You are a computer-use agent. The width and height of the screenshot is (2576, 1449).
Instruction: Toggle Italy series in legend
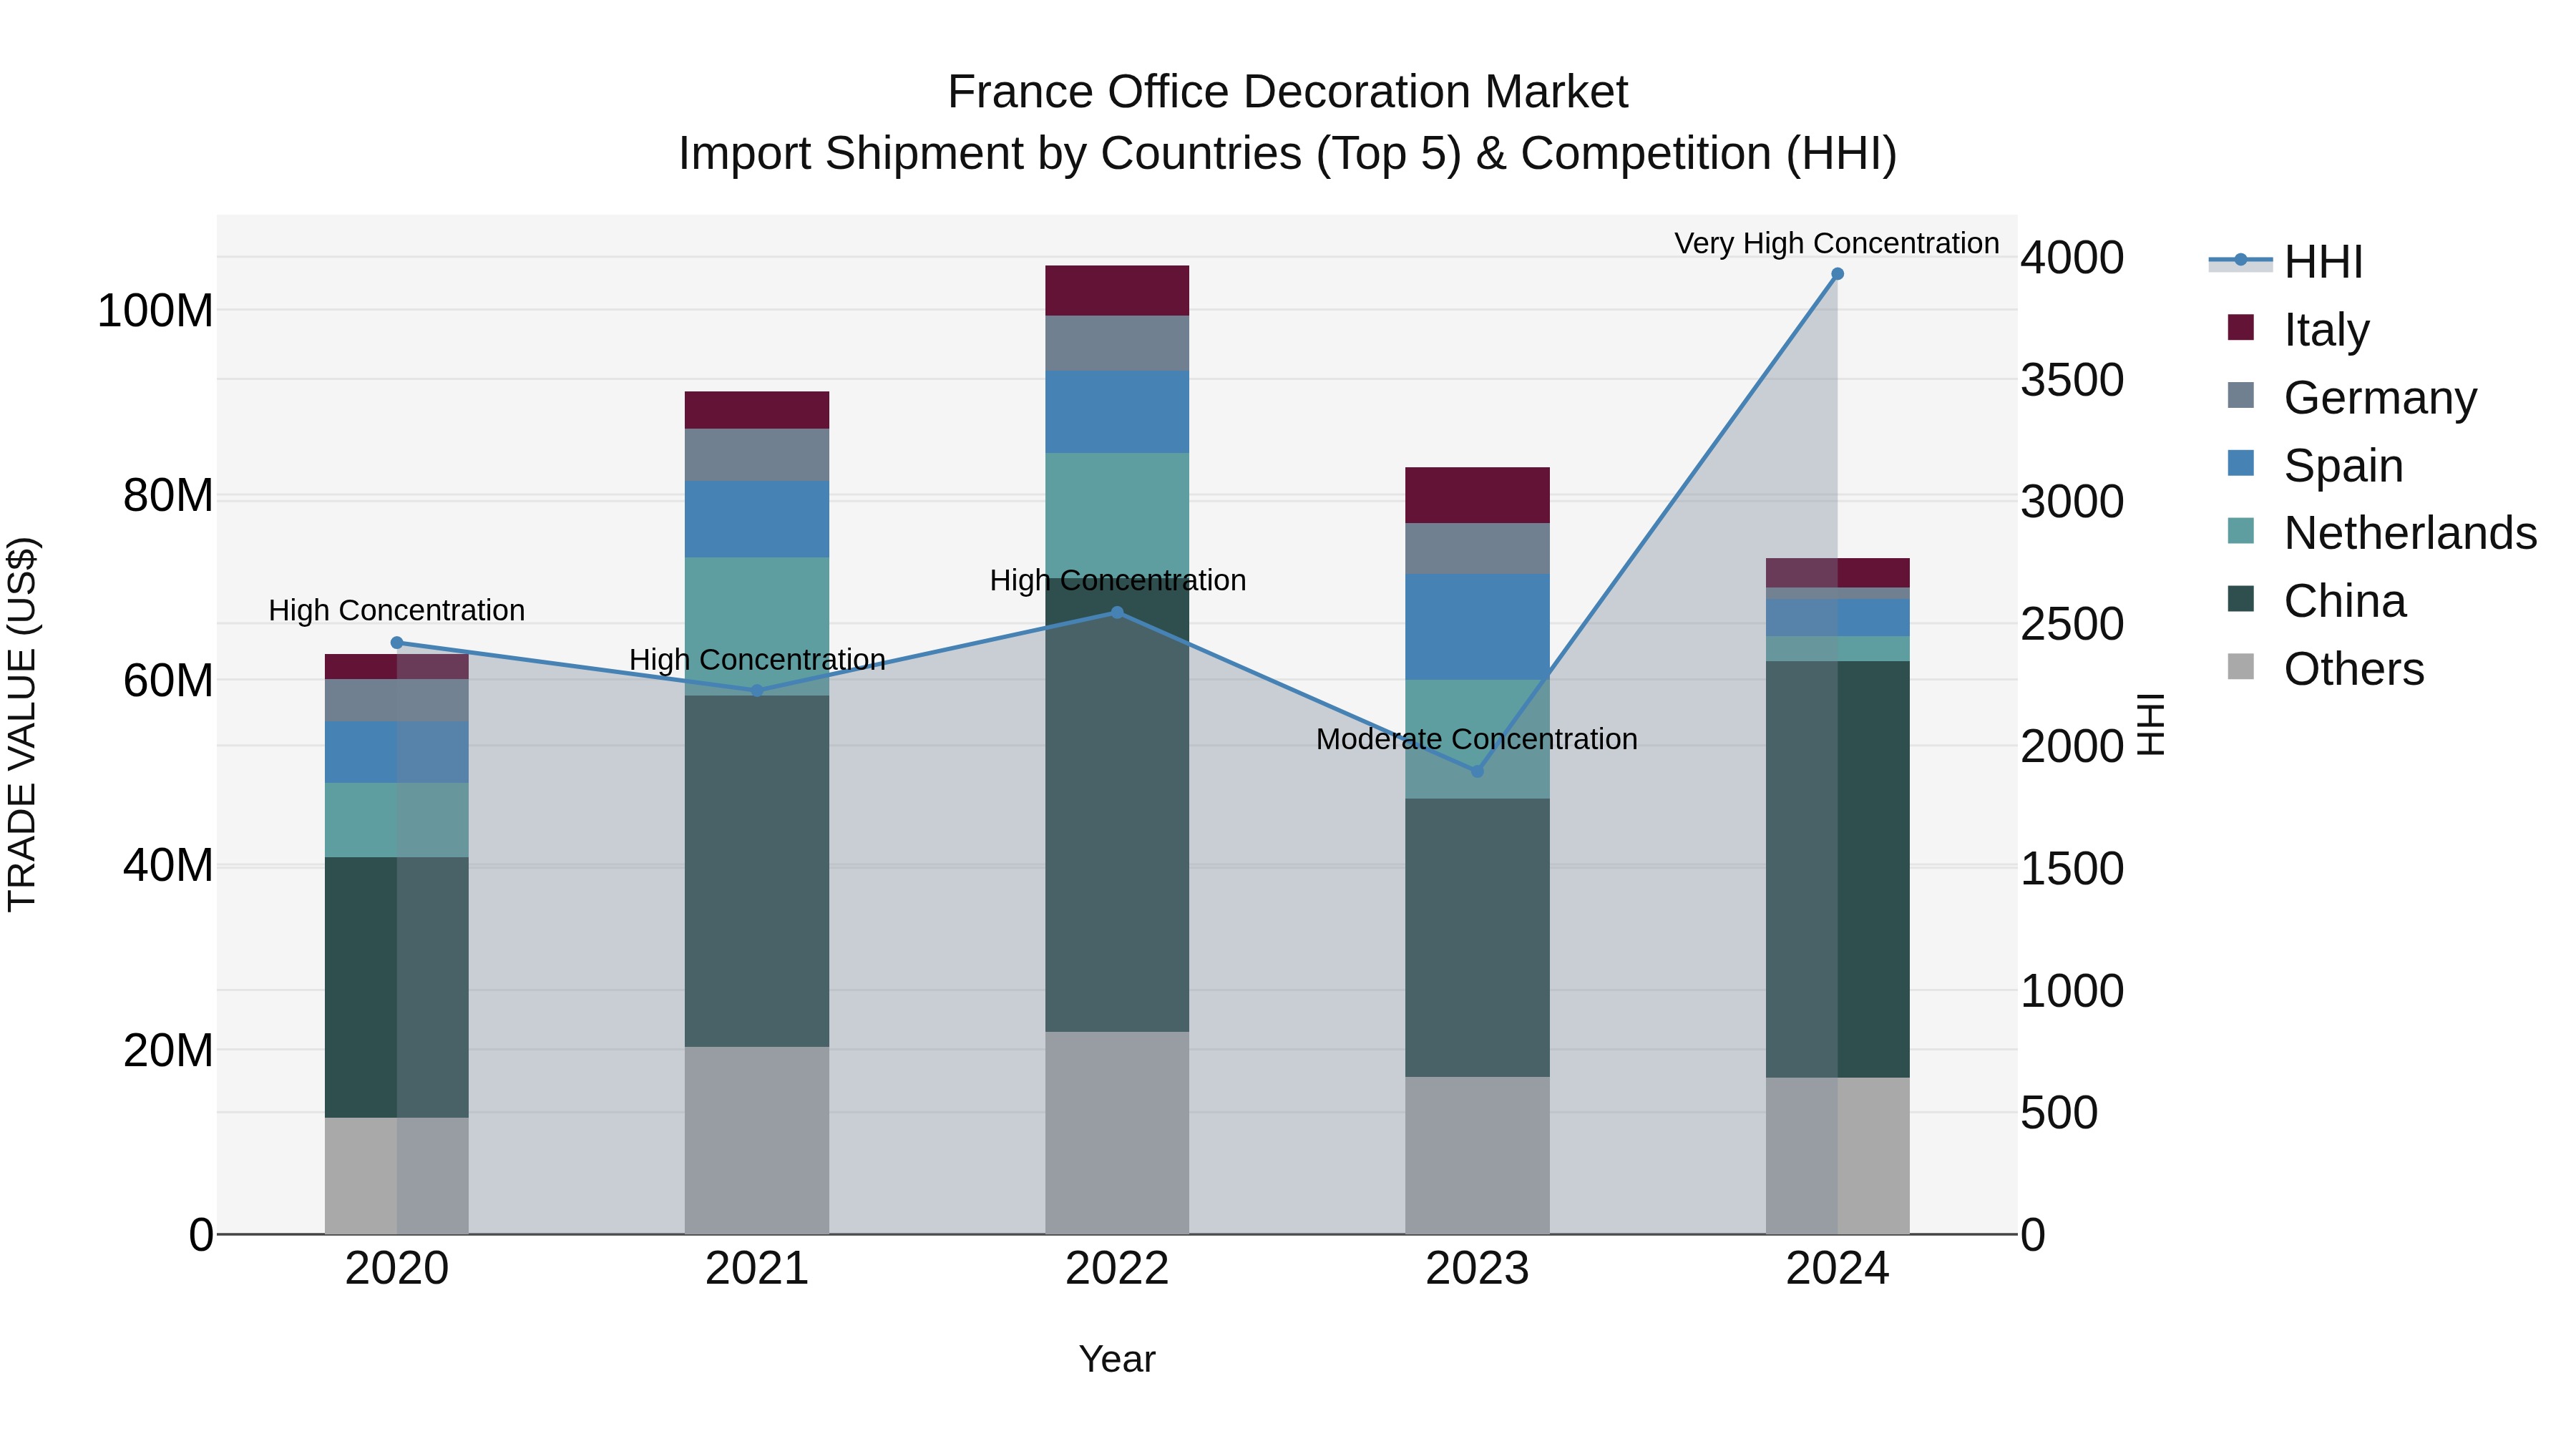coord(2298,329)
